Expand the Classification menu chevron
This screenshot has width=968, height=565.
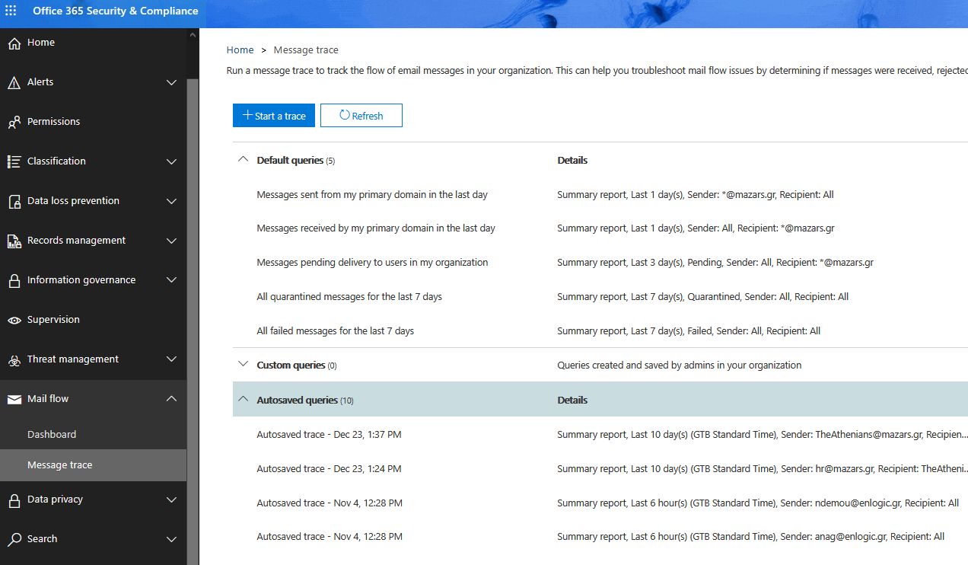[x=171, y=161]
